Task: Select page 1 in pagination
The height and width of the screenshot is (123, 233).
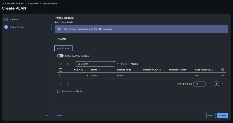Action: [x=216, y=84]
